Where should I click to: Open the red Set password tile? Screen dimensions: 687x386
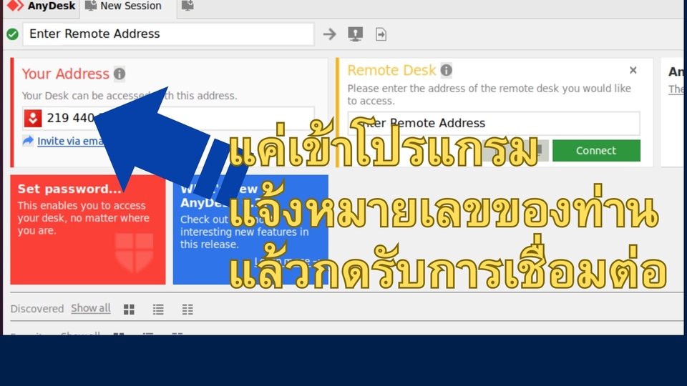pos(87,229)
